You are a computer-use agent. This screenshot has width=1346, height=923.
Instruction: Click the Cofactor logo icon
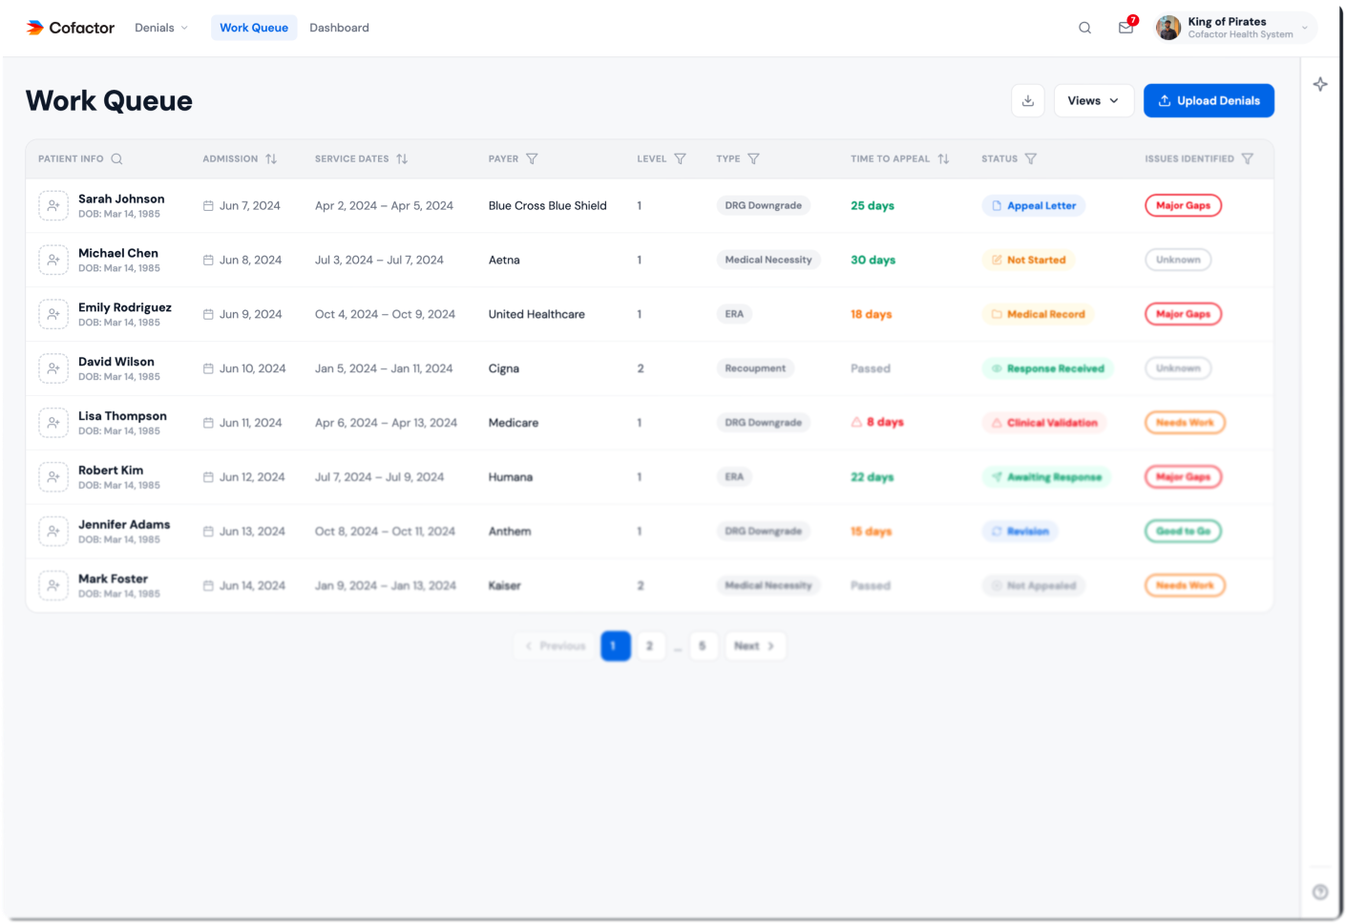pos(35,28)
